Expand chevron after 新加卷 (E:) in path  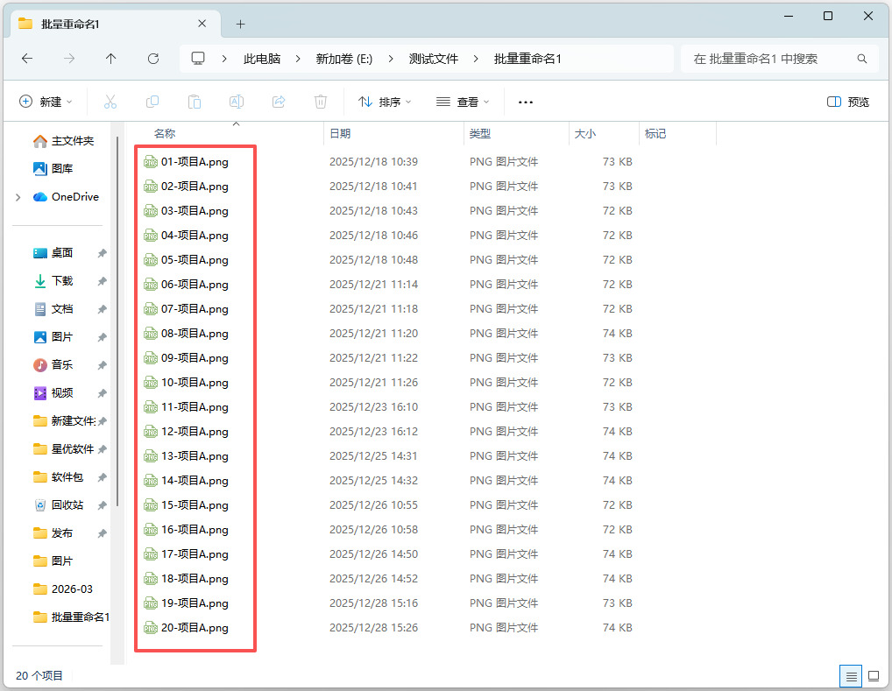[x=391, y=59]
